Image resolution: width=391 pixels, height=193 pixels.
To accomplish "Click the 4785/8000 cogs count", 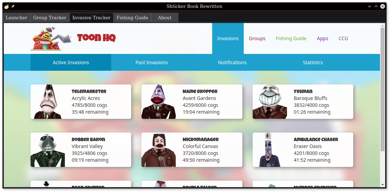I will point(90,105).
